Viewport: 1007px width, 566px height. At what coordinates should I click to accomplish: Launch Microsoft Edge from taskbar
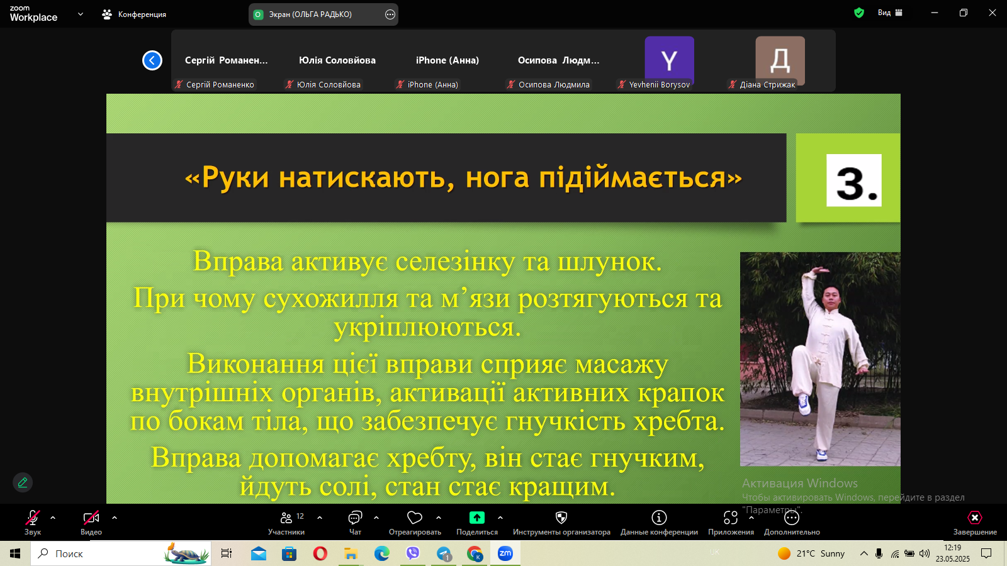click(x=382, y=553)
